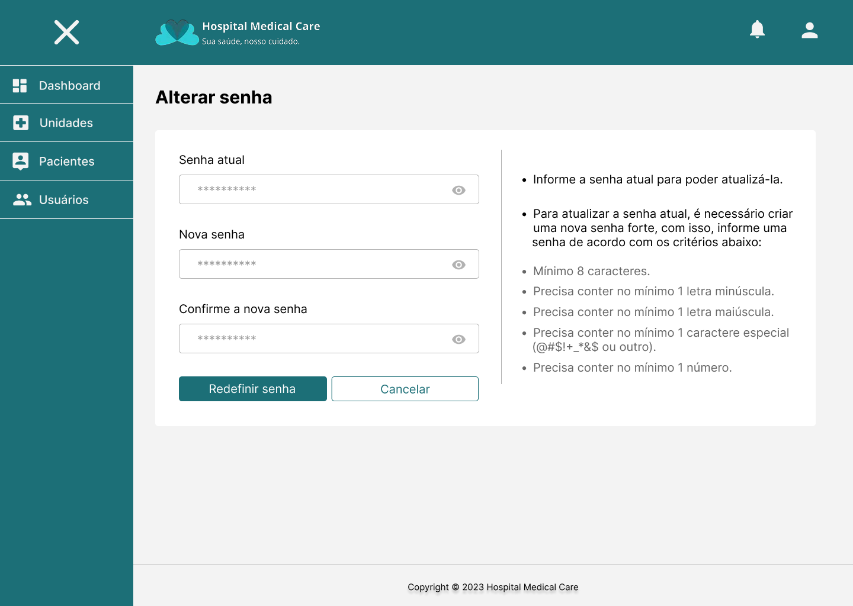Show the Senha atual password
The width and height of the screenshot is (853, 606).
[x=458, y=190]
